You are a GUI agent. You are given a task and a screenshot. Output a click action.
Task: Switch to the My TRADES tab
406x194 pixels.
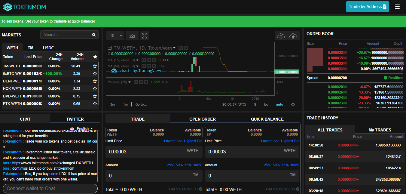coord(380,130)
